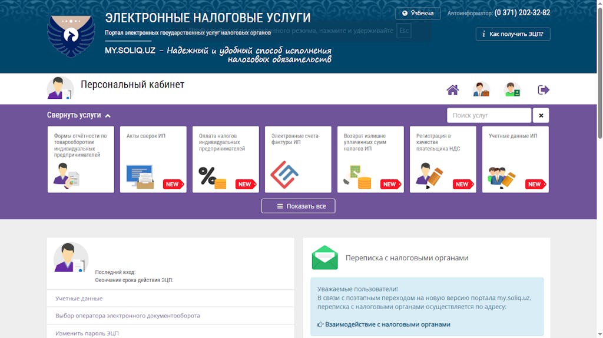Click the green envelope correspondence icon
Screen dimensions: 603x338
pyautogui.click(x=325, y=257)
